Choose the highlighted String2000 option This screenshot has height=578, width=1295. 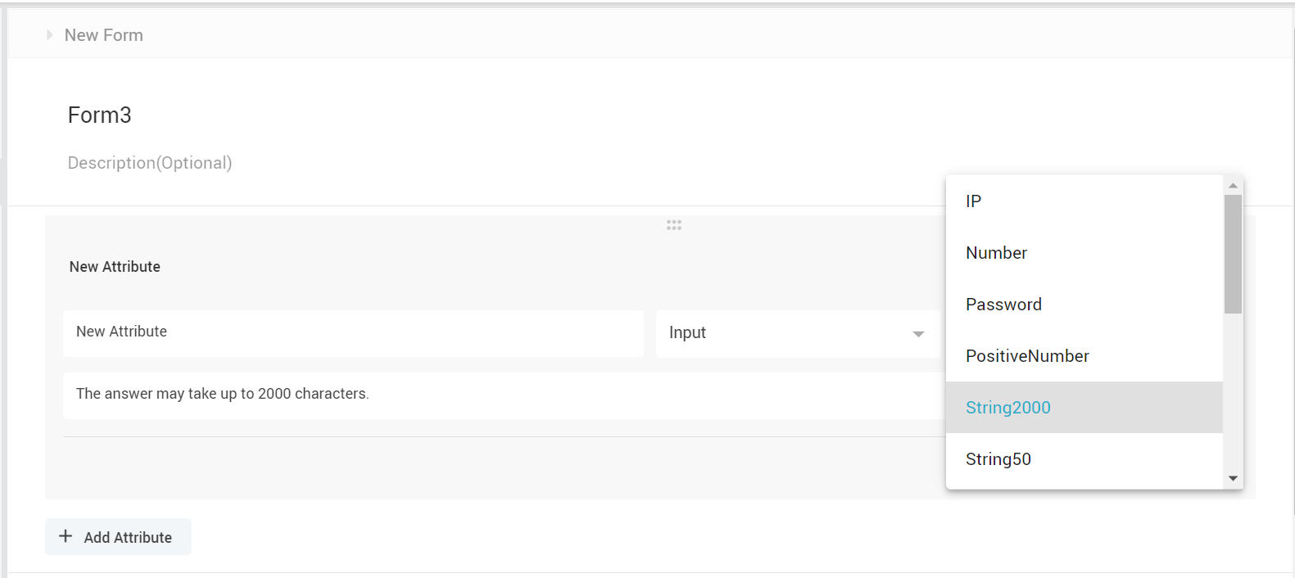point(1007,408)
